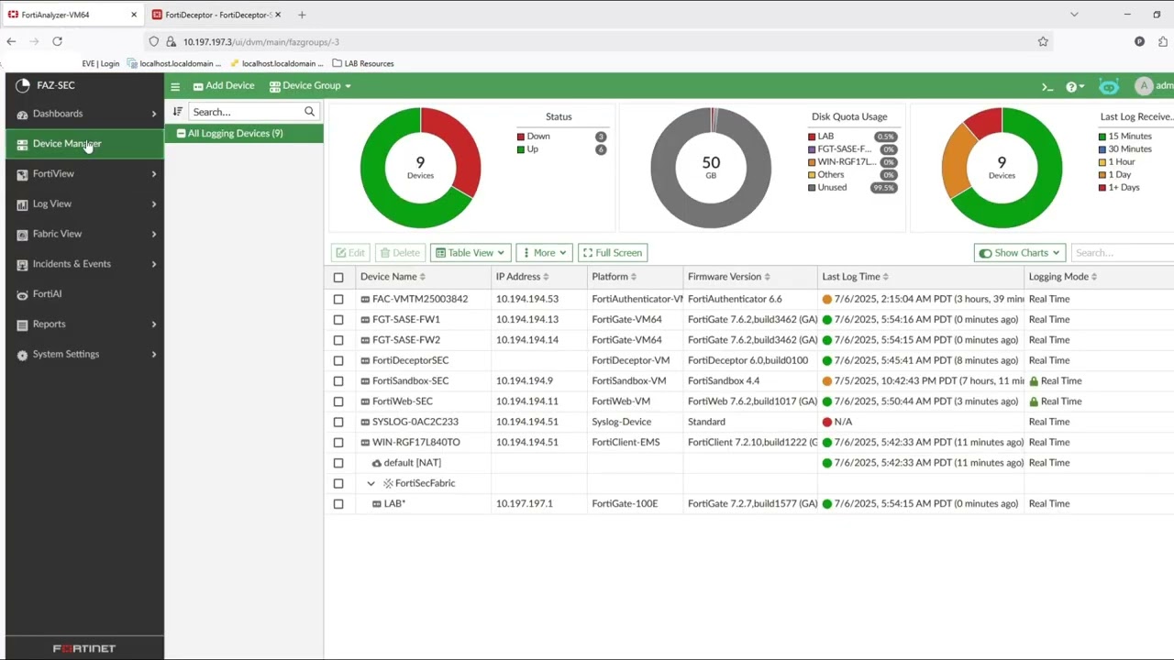Open Fabric View sidebar menu
This screenshot has height=660, width=1174.
tap(84, 234)
